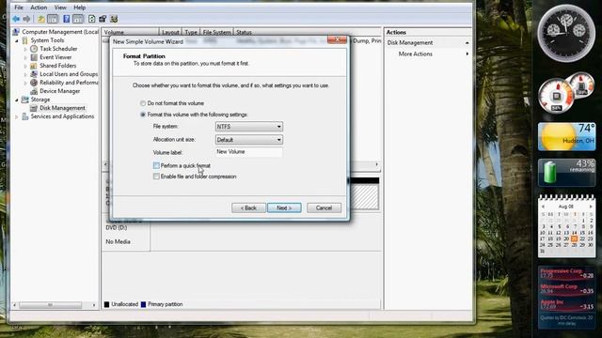Click the battery gadget showing 43%
The image size is (602, 338).
pyautogui.click(x=566, y=172)
